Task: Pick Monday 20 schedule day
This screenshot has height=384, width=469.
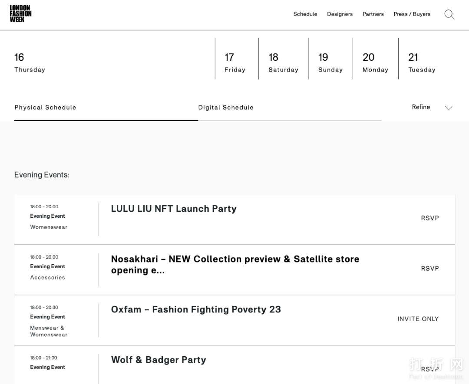Action: pos(375,63)
